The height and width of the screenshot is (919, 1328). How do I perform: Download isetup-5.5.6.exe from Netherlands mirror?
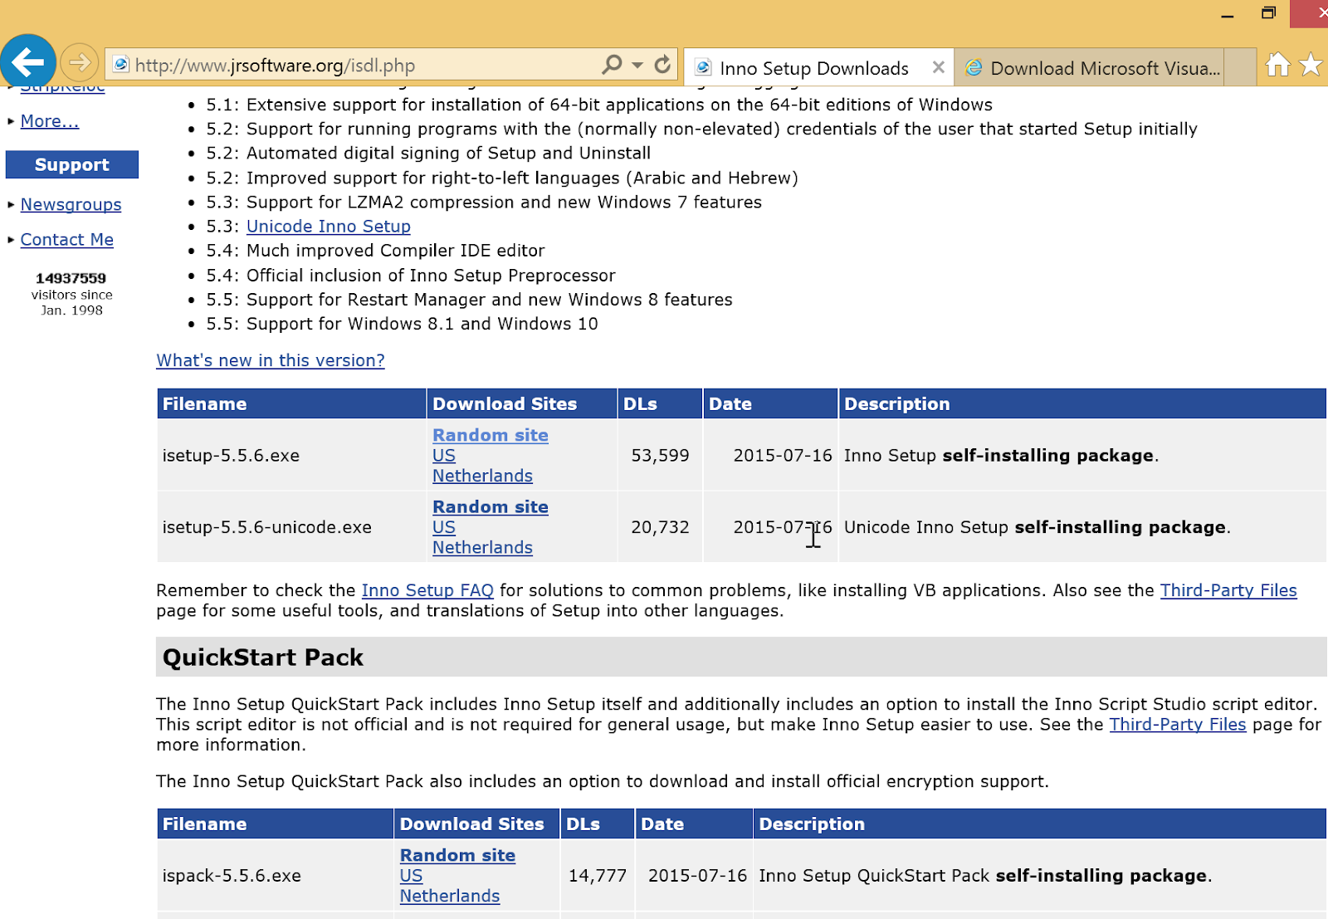coord(482,476)
